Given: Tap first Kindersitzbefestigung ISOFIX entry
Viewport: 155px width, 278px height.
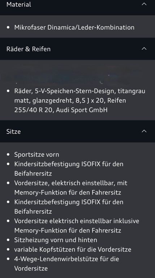Looking at the screenshot, I should pyautogui.click(x=69, y=169).
